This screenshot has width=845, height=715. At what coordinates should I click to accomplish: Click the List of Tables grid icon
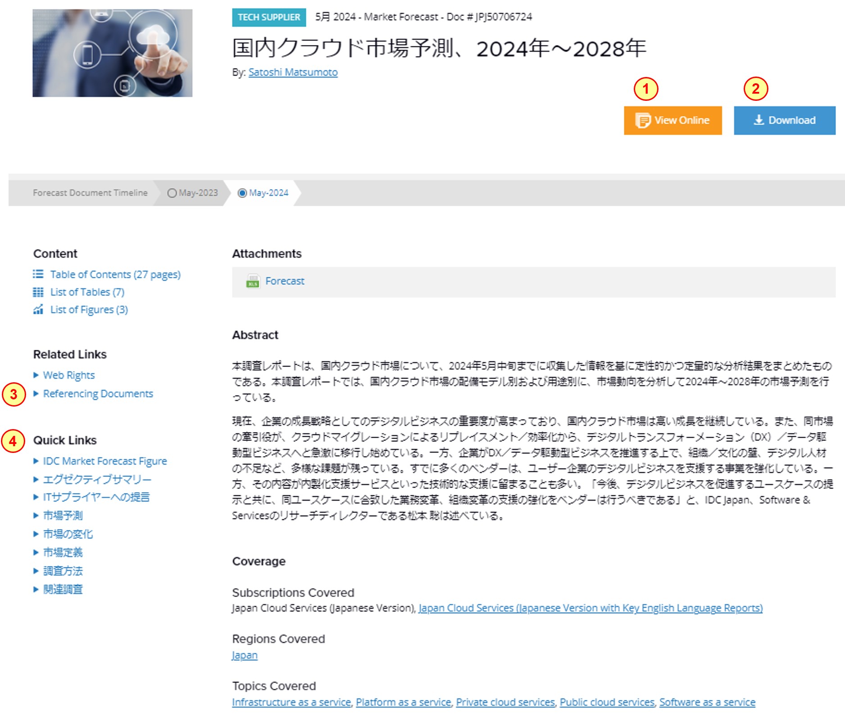pos(38,292)
